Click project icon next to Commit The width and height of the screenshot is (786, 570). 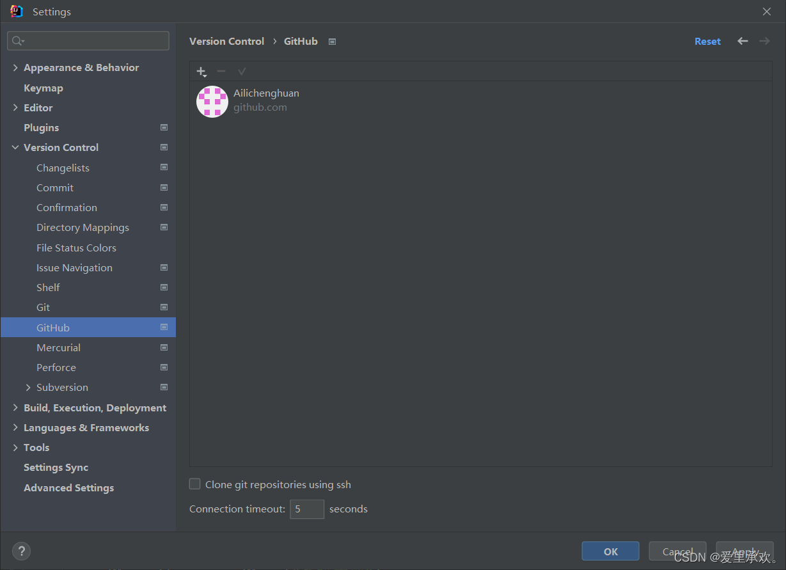pyautogui.click(x=164, y=187)
